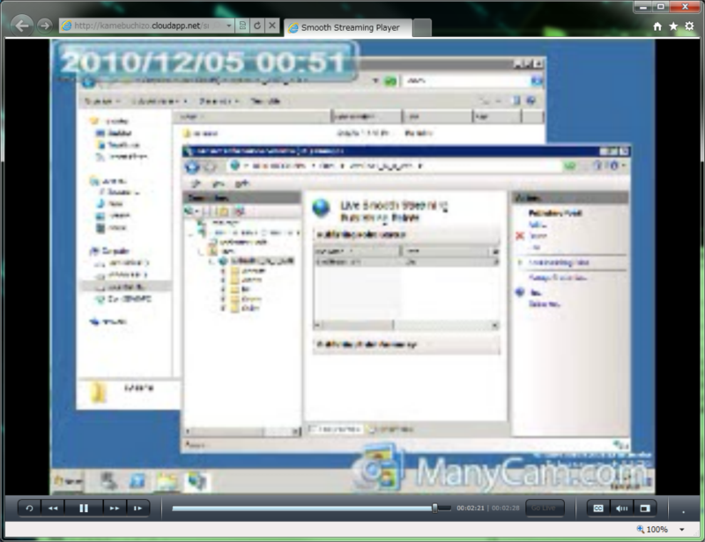
Task: Go back to the previous page
Action: point(21,26)
